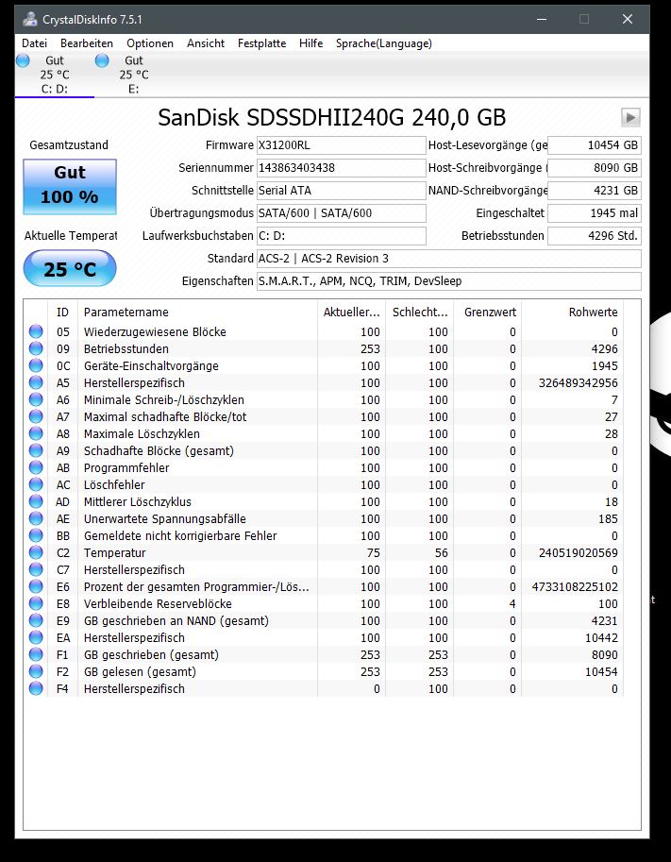671x862 pixels.
Task: Click status orb for row C7 Herstellerspezifisch
Action: tap(36, 569)
